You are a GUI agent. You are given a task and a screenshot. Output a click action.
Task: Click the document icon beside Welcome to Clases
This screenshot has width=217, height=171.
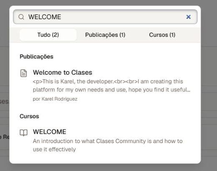pos(23,73)
